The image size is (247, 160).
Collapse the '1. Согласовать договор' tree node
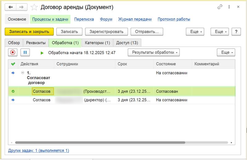tap(23, 73)
